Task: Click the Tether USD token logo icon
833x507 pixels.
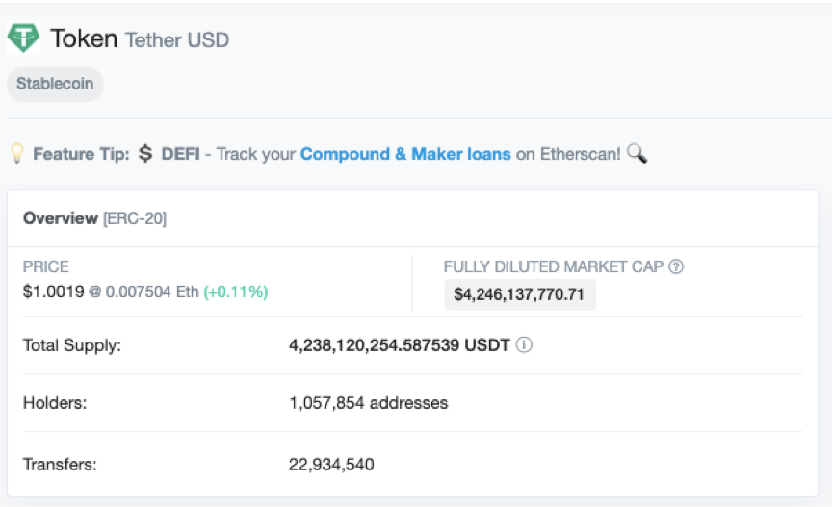Action: point(23,38)
